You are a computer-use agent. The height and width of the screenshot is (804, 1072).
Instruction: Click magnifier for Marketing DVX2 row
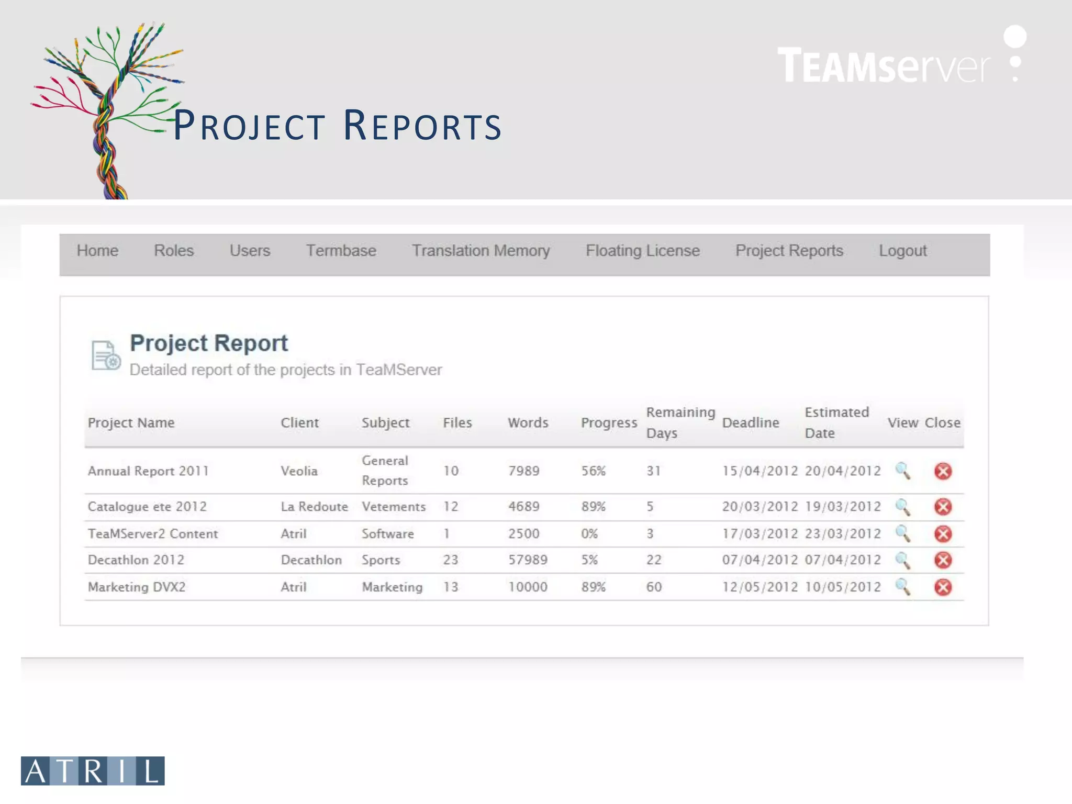902,587
